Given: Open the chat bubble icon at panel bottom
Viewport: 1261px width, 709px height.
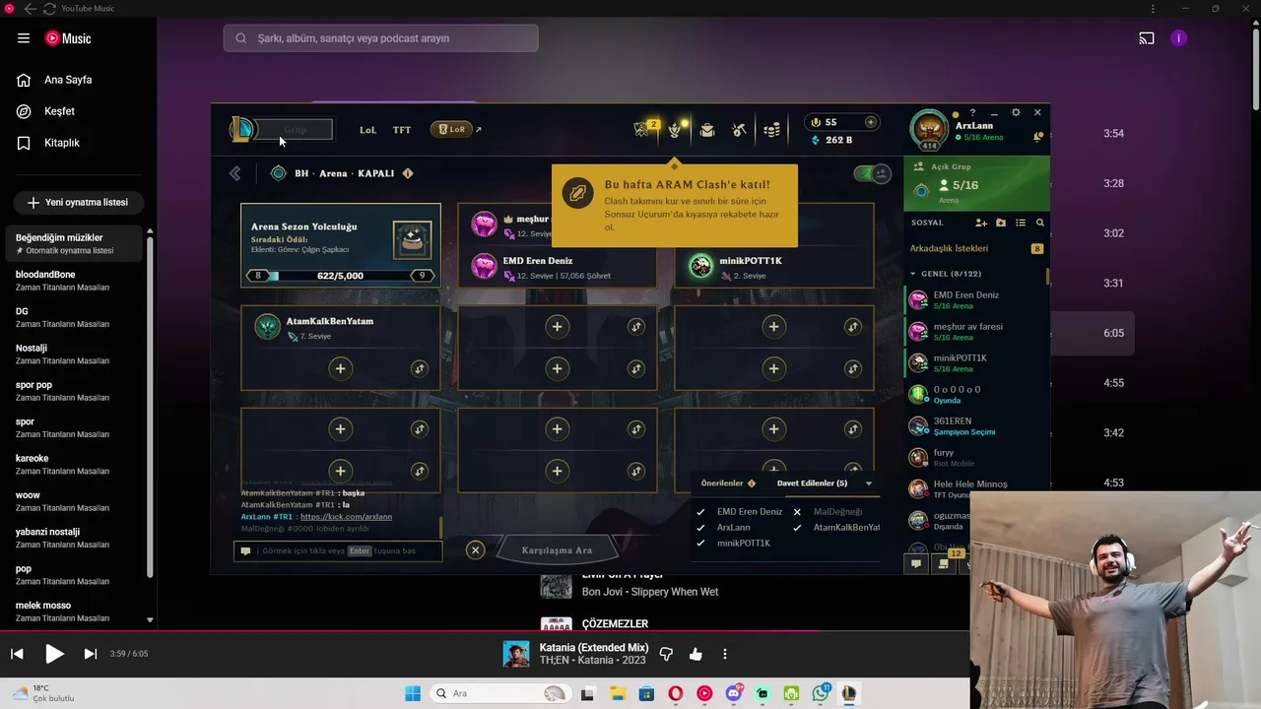Looking at the screenshot, I should [916, 564].
